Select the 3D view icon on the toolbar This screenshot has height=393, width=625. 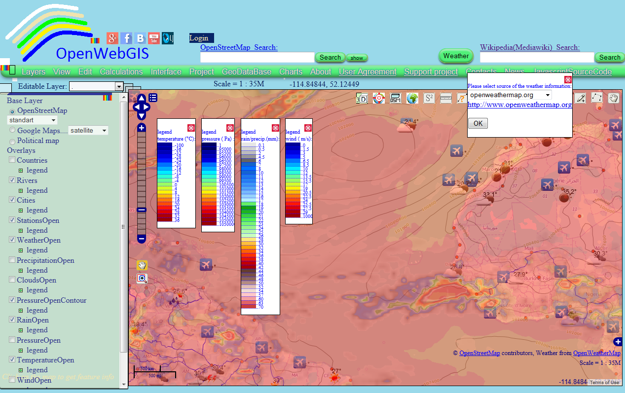pyautogui.click(x=361, y=98)
